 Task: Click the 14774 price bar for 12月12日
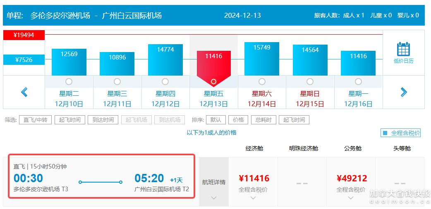point(165,59)
